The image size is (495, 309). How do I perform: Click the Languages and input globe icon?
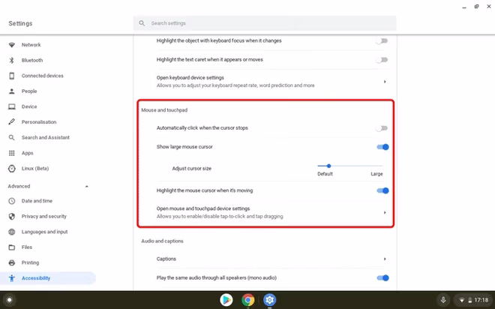[x=12, y=232]
